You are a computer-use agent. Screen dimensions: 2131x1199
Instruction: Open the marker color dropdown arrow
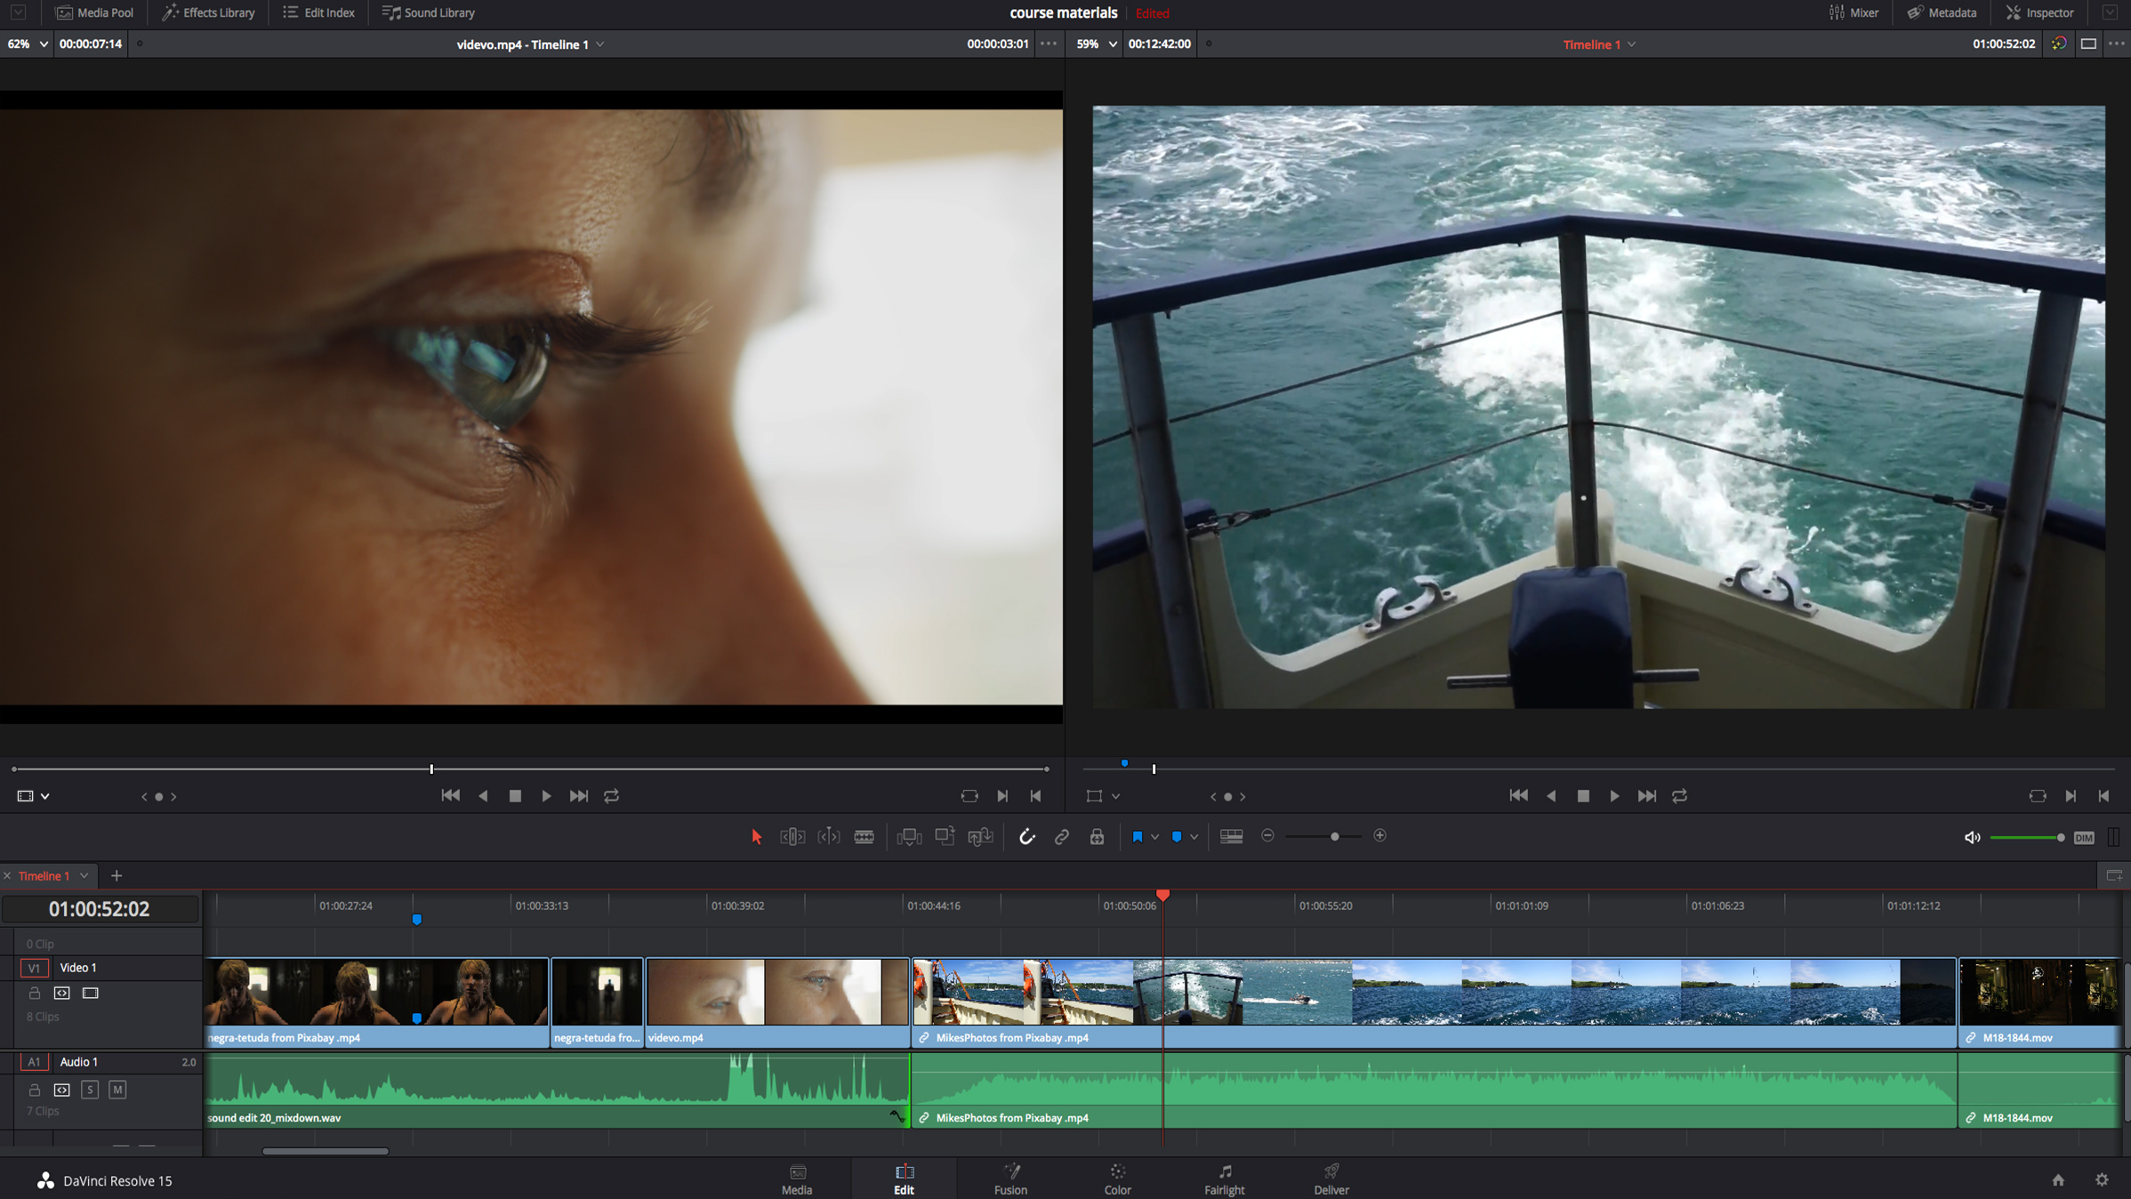[x=1194, y=837]
